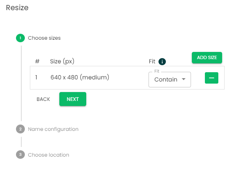
Task: Open the Contain fit combo box
Action: pyautogui.click(x=170, y=79)
